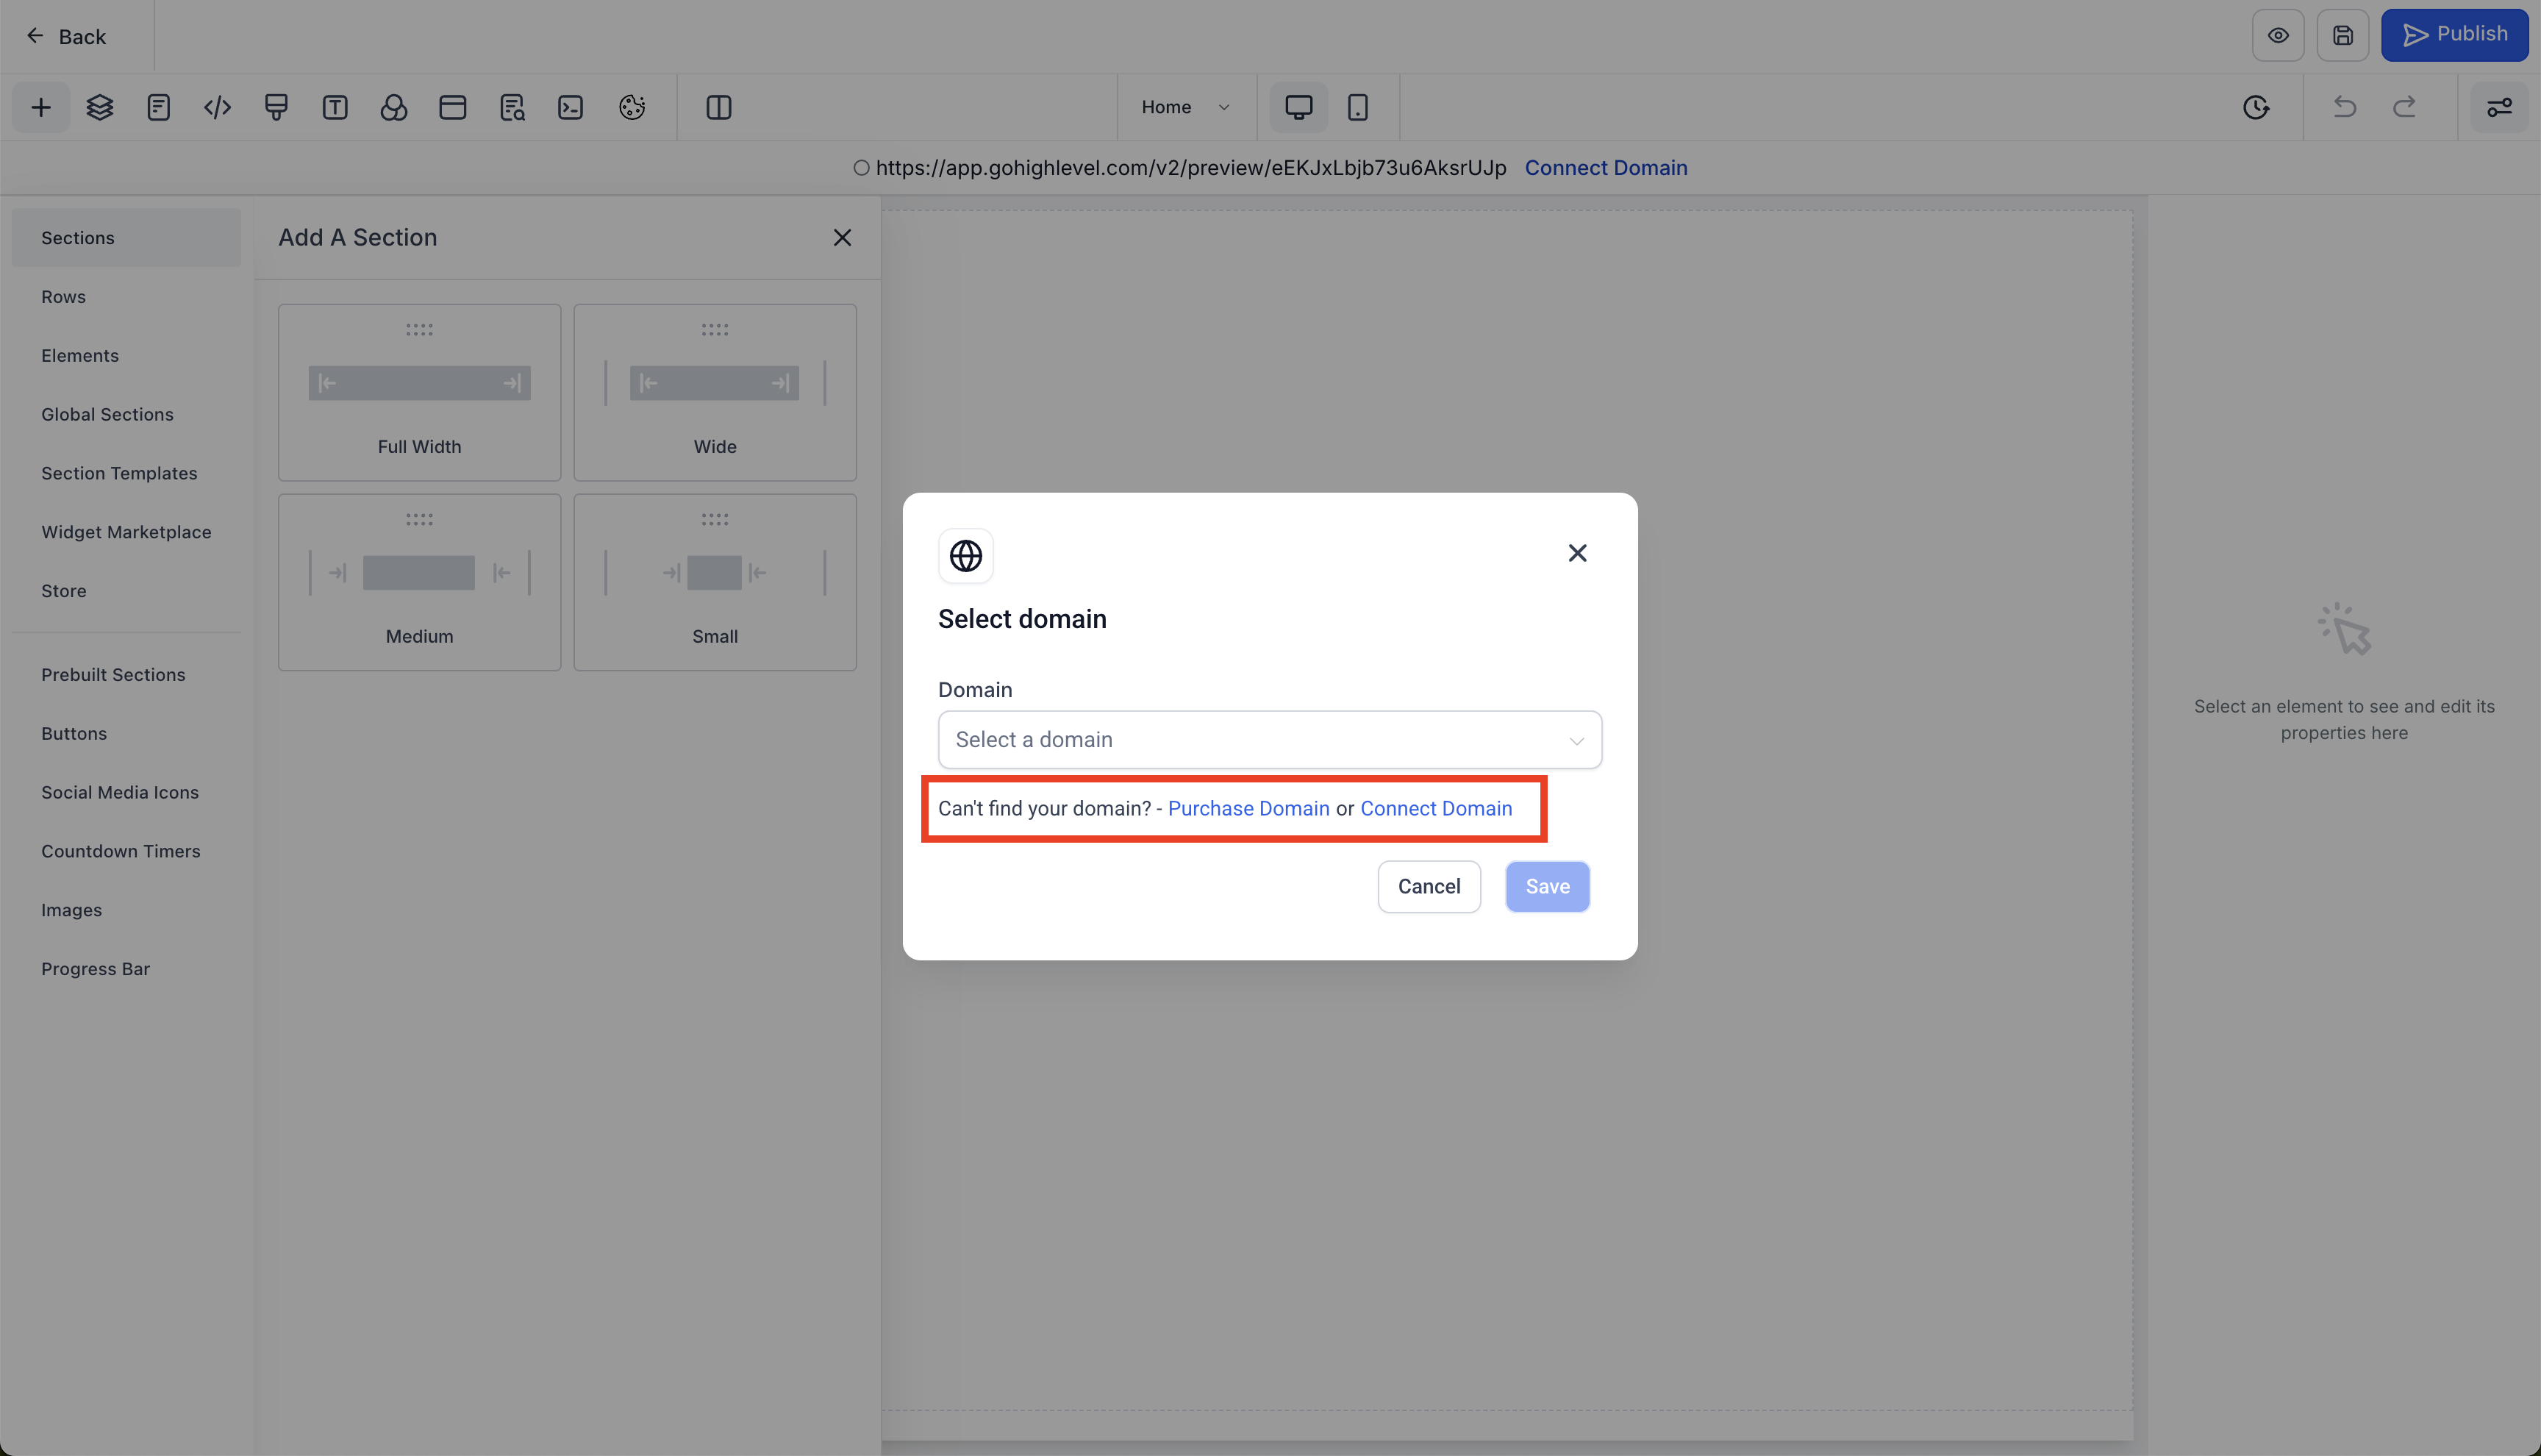The image size is (2541, 1456).
Task: Click the Purchase Domain link
Action: [x=1248, y=808]
